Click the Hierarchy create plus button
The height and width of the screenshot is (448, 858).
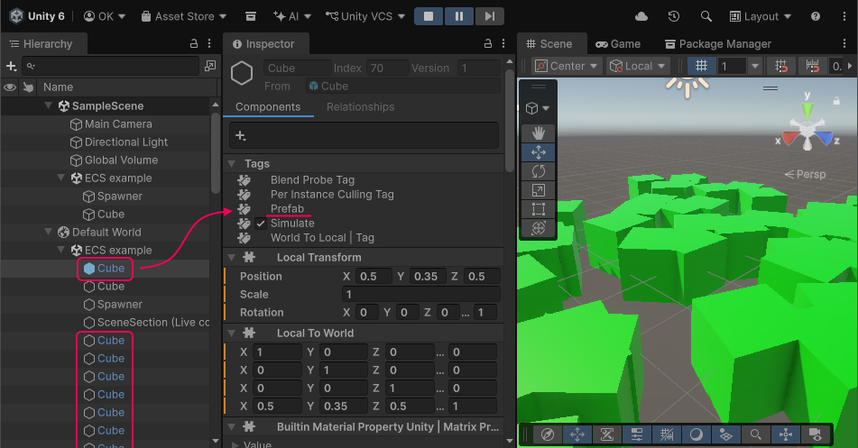(x=11, y=66)
